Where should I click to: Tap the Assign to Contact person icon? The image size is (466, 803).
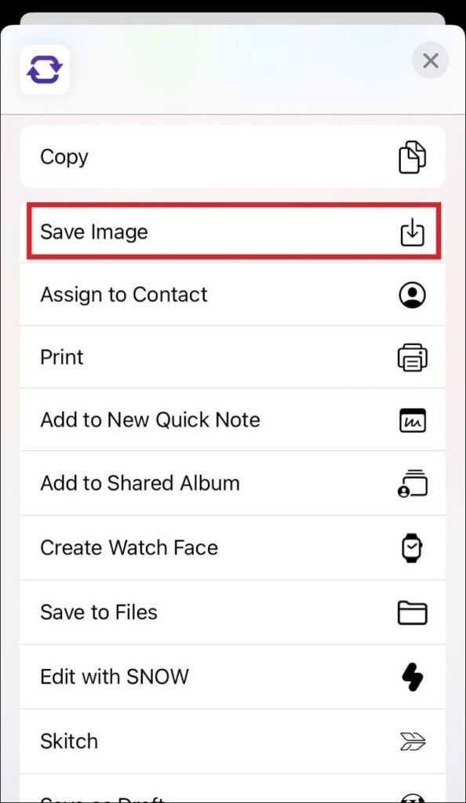[x=412, y=295]
